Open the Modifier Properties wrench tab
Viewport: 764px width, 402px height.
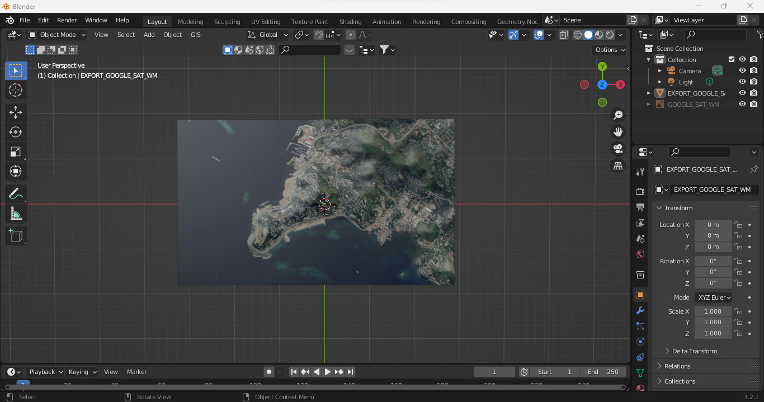point(640,310)
